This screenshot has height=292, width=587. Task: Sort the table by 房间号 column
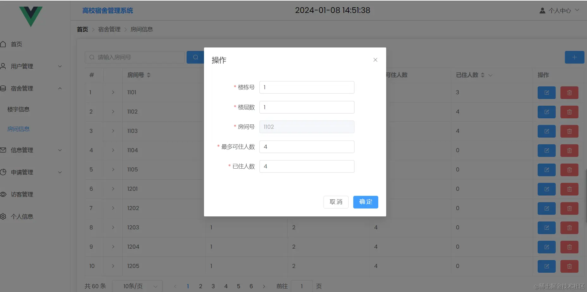click(149, 75)
